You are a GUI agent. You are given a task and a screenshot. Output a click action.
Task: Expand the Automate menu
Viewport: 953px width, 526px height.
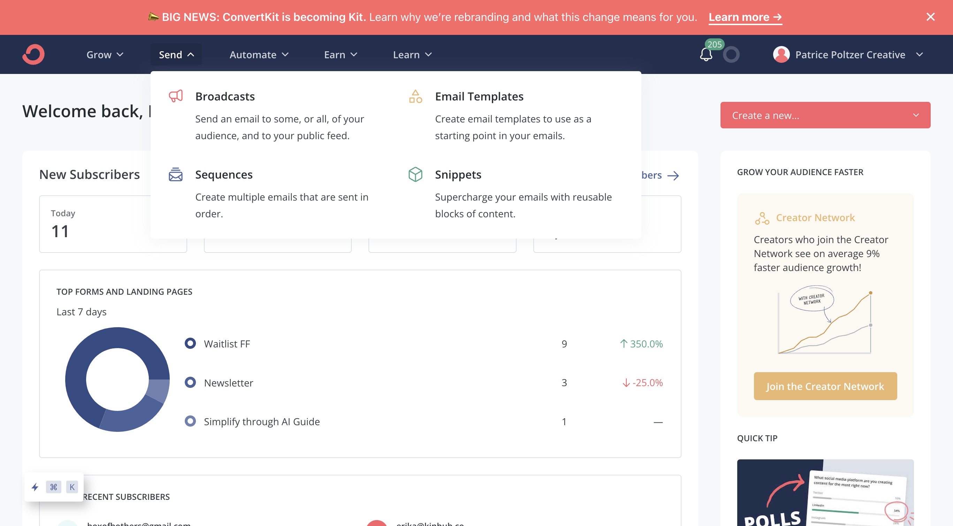(259, 55)
